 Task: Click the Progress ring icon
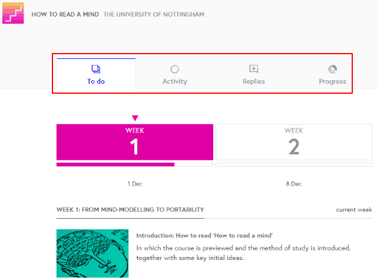click(x=332, y=69)
